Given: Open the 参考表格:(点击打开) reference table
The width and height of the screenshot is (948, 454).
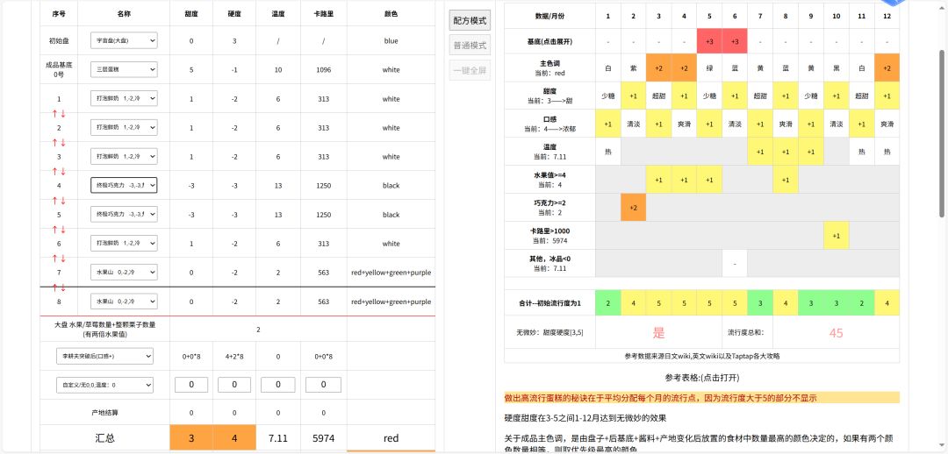Looking at the screenshot, I should point(701,378).
